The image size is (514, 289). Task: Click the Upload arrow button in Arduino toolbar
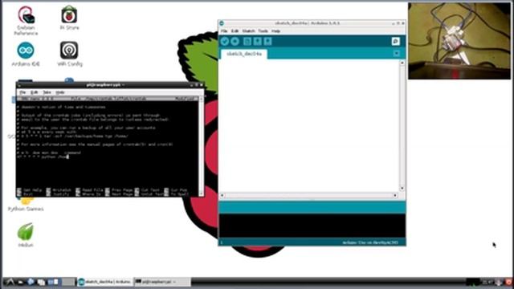[235, 41]
